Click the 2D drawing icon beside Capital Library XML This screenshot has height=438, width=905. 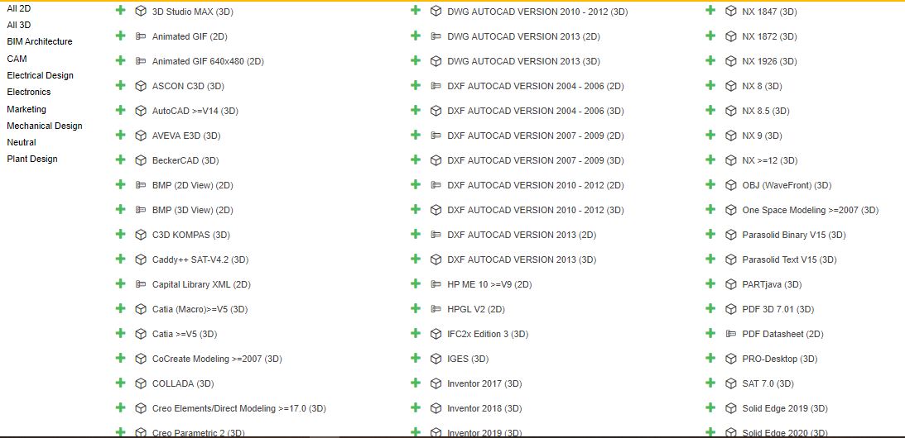(x=141, y=284)
